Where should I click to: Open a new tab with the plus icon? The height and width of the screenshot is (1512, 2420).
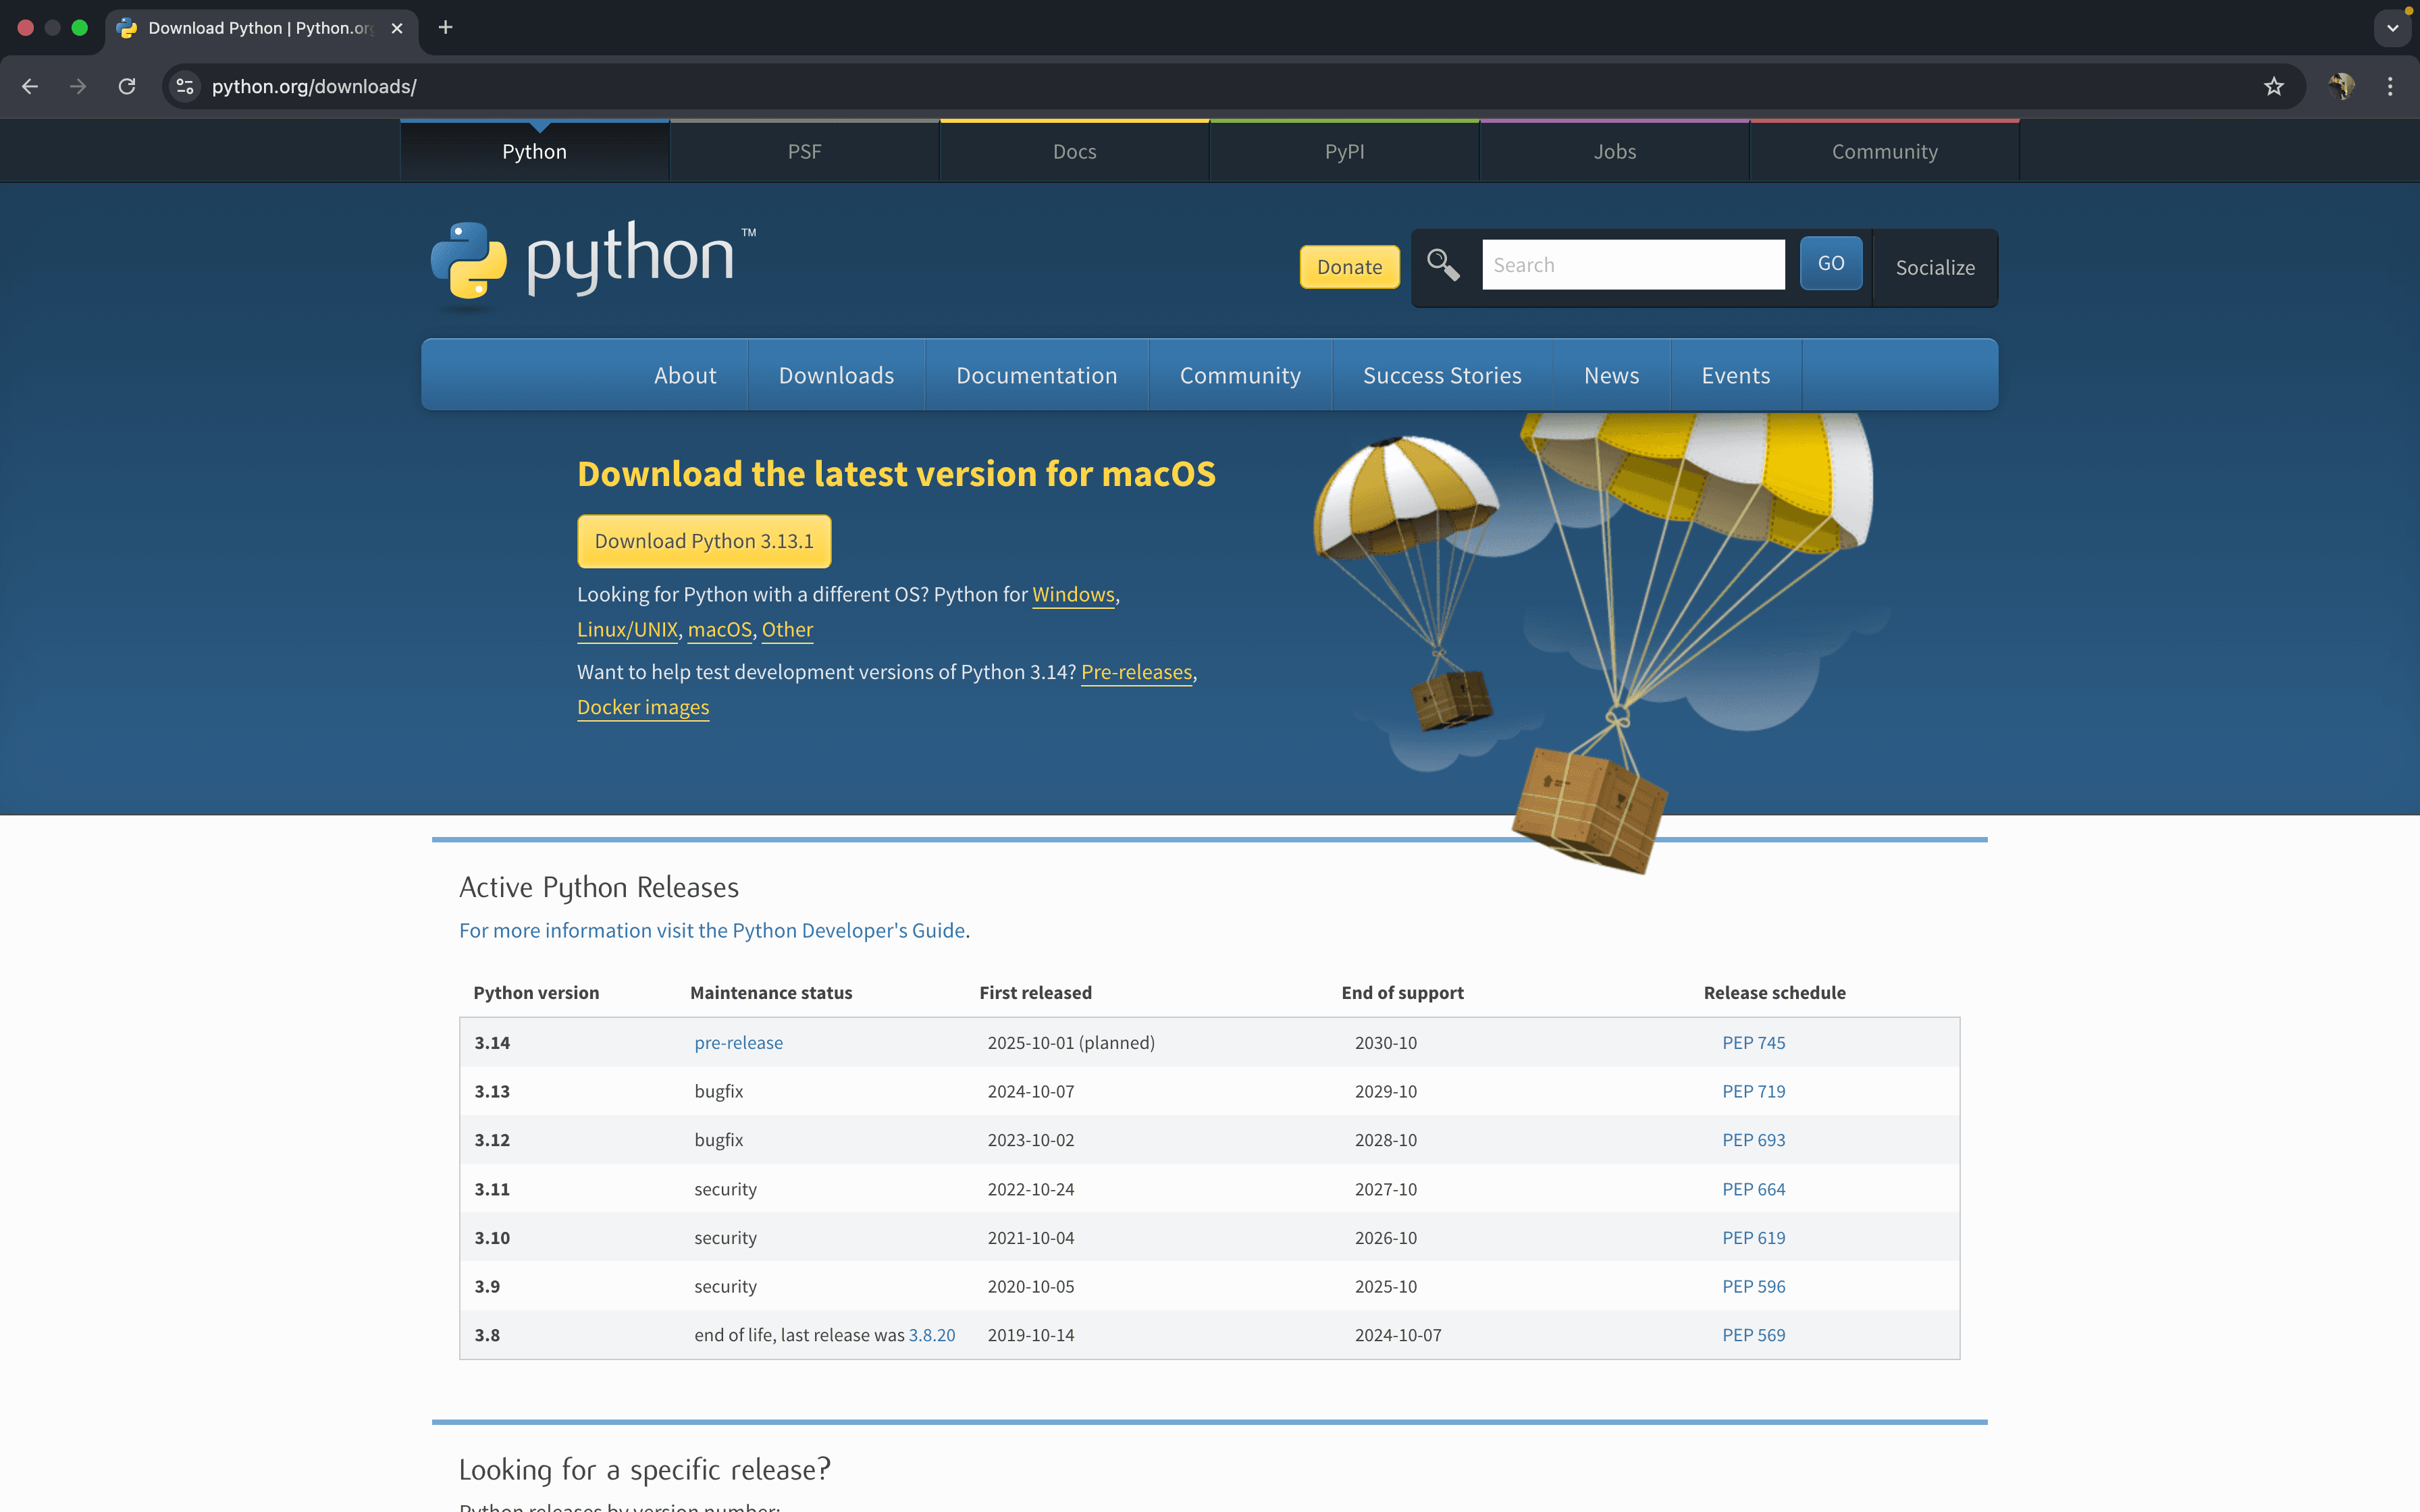[x=446, y=27]
